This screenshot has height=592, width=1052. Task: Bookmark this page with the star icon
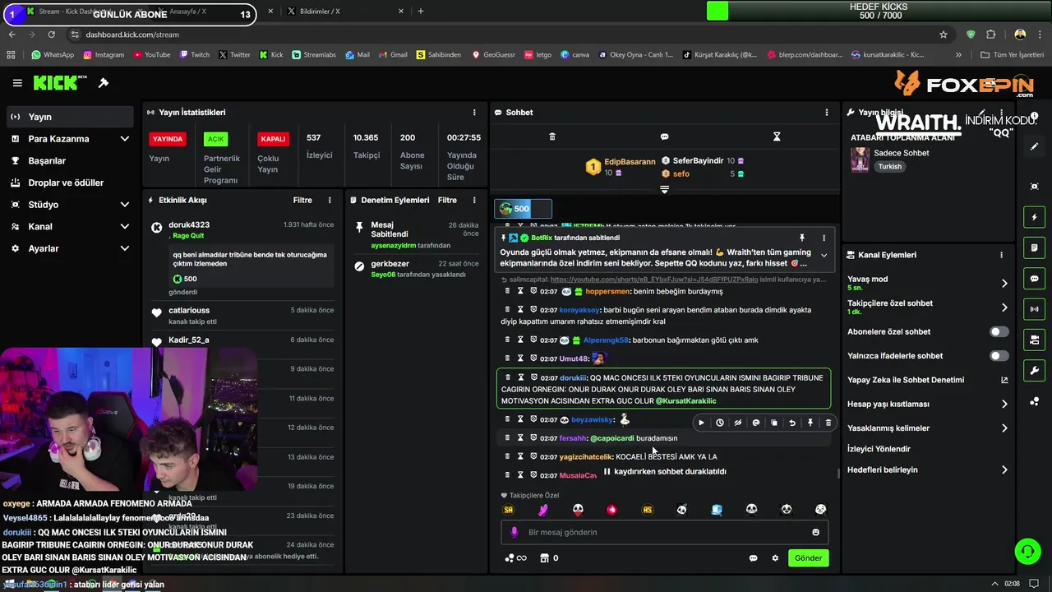point(944,35)
